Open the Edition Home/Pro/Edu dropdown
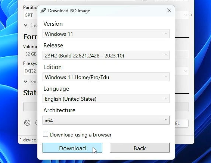 tap(106, 77)
